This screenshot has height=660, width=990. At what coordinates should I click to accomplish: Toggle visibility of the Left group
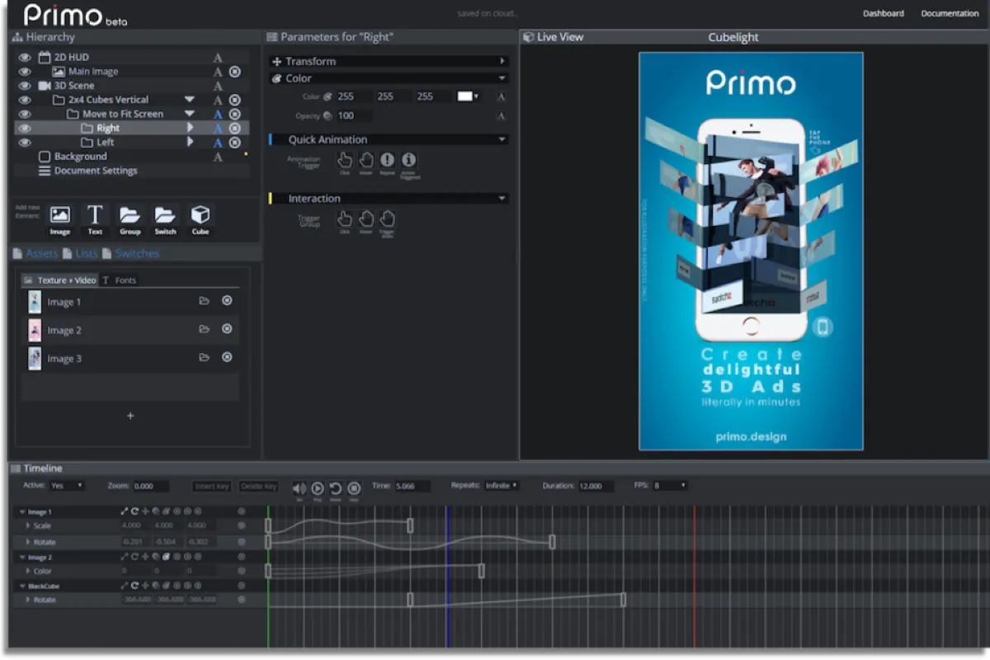25,143
